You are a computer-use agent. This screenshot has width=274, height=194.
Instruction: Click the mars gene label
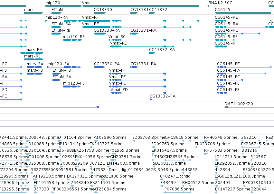pos(29,10)
